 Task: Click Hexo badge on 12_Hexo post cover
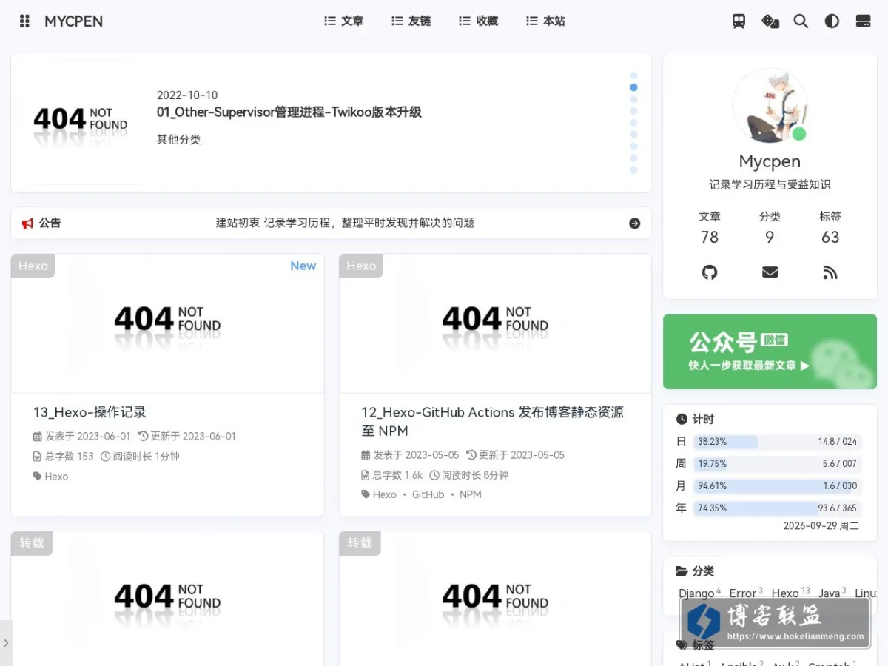coord(361,266)
